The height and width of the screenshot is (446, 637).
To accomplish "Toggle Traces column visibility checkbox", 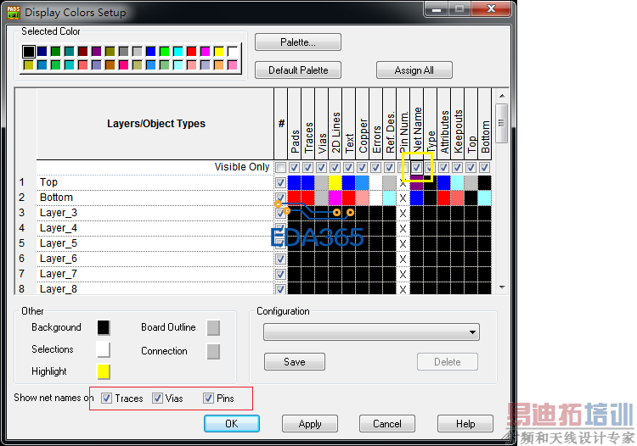I will 308,167.
